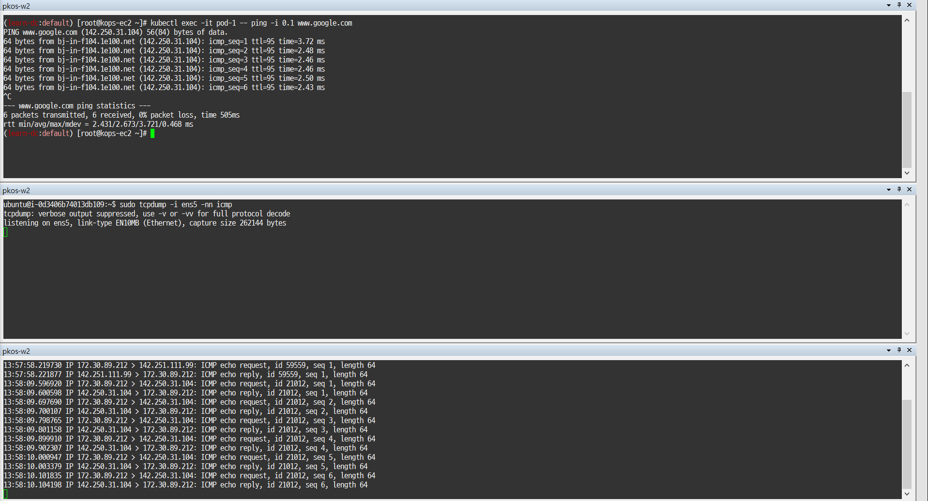Open the dropdown menu of the top pkos-w2 pane
The image size is (928, 501).
pos(888,5)
